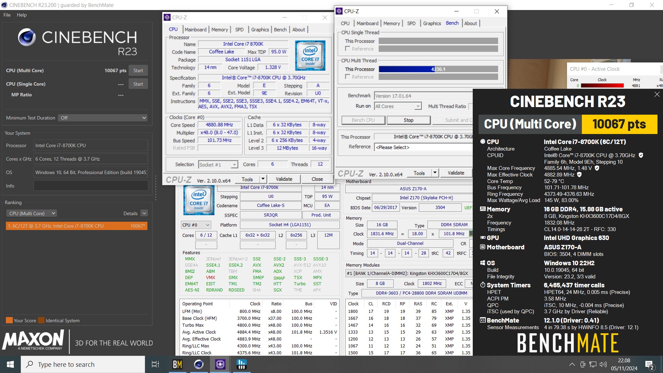663x373 pixels.
Task: Click Memory section icon in BenchMate
Action: [483, 209]
